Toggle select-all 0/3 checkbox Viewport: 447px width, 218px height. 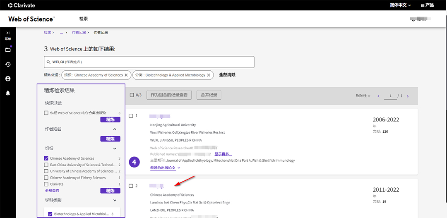click(x=132, y=95)
